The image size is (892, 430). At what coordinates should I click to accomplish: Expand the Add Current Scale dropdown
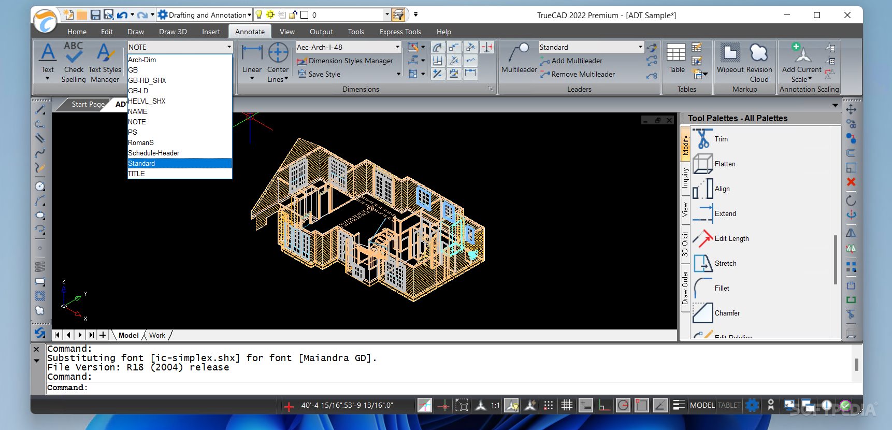[x=810, y=79]
